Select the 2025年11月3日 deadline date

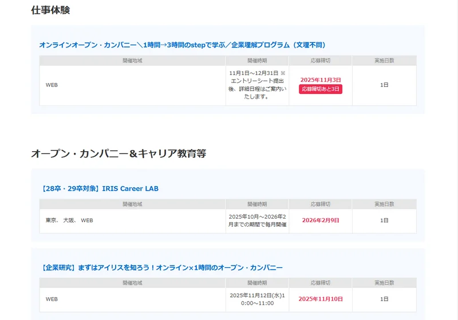click(321, 80)
